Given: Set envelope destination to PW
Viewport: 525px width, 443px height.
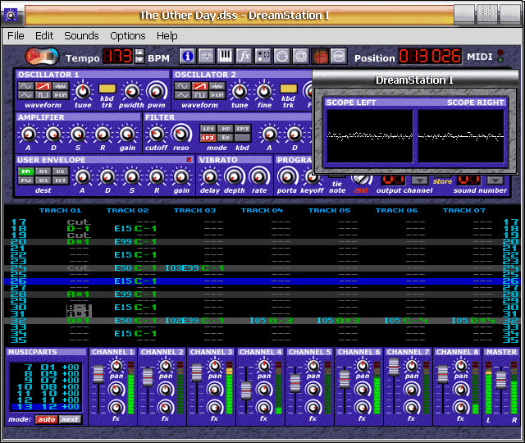Looking at the screenshot, I should pyautogui.click(x=25, y=180).
